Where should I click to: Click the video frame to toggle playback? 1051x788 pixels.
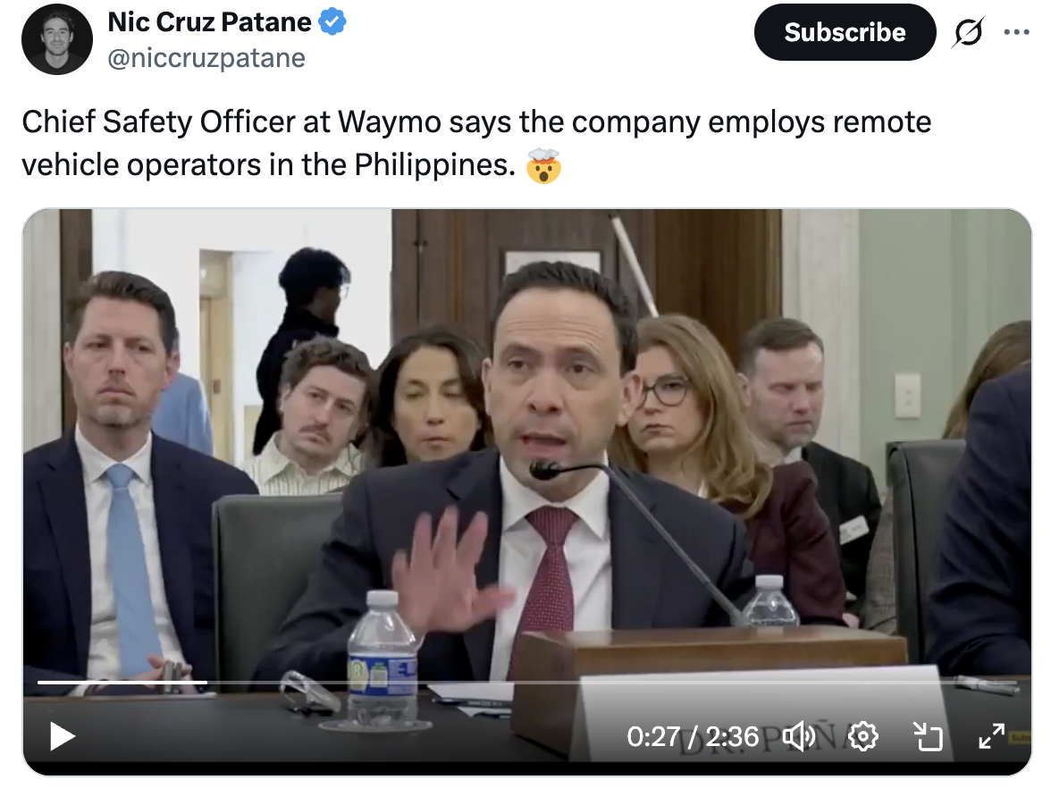click(x=527, y=442)
